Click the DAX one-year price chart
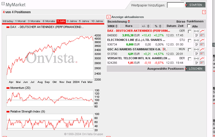Image resolution: width=215 pixels, height=137 pixels. tap(50, 58)
